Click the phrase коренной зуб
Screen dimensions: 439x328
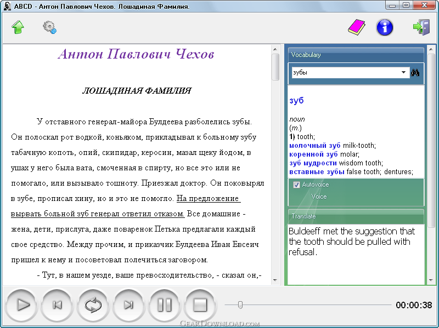(x=313, y=154)
